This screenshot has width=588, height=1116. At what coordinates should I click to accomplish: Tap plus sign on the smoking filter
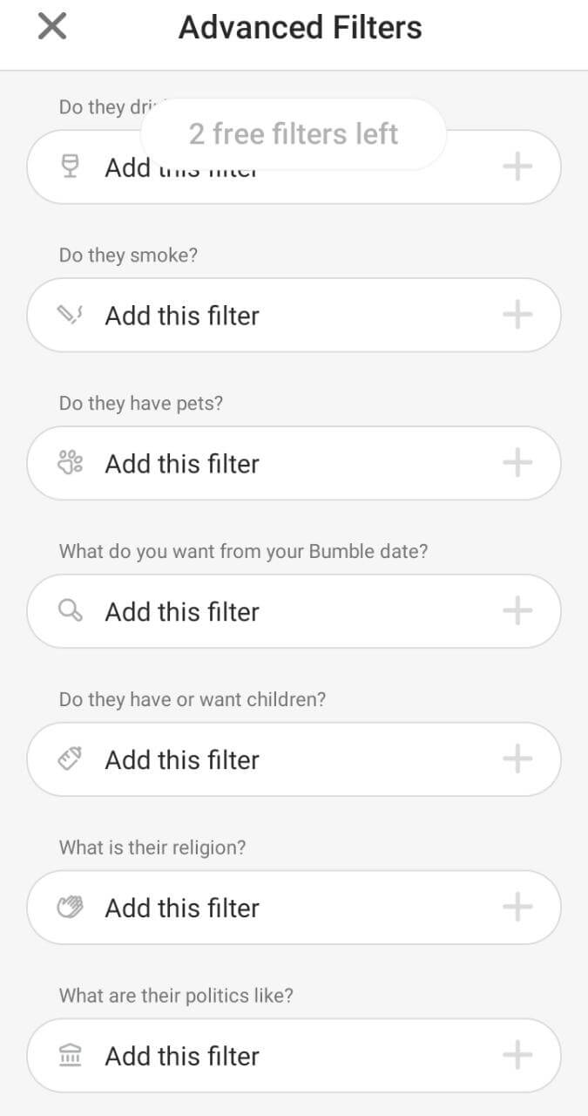click(517, 315)
